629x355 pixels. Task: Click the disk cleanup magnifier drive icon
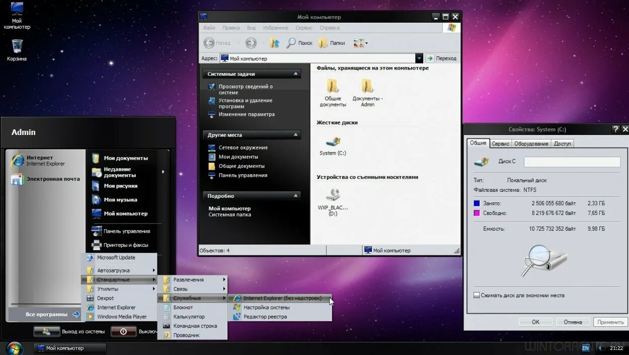tap(543, 260)
